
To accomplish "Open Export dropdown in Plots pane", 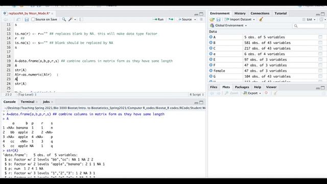I will click(252, 93).
